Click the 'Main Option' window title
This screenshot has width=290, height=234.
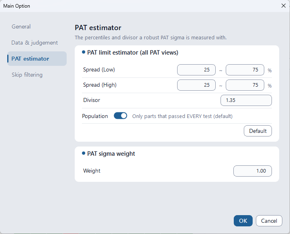tap(16, 6)
